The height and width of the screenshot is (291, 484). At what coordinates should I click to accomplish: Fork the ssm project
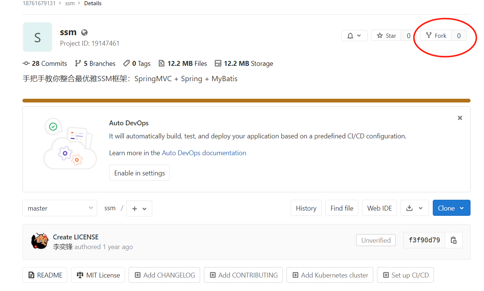[x=436, y=36]
